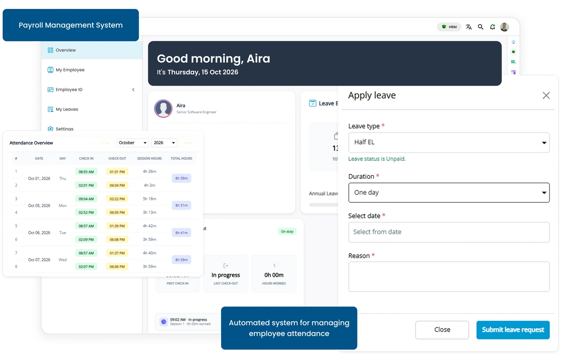This screenshot has height=355, width=561.
Task: Click the 8h 41m total hours badge
Action: tap(181, 232)
